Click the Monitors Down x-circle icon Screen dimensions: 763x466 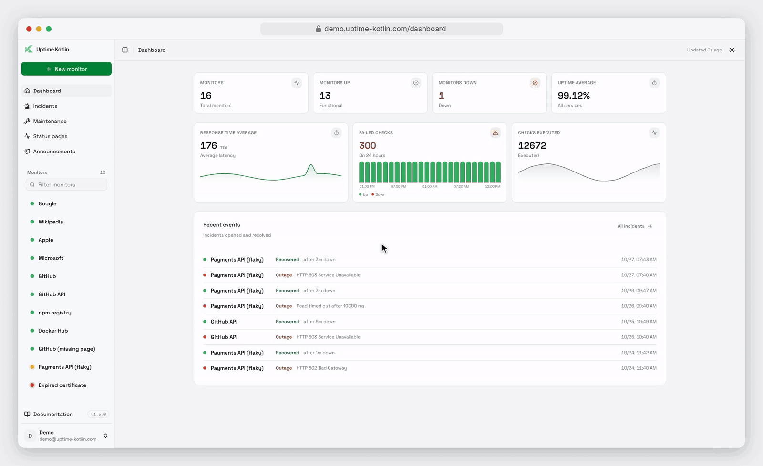click(x=535, y=83)
